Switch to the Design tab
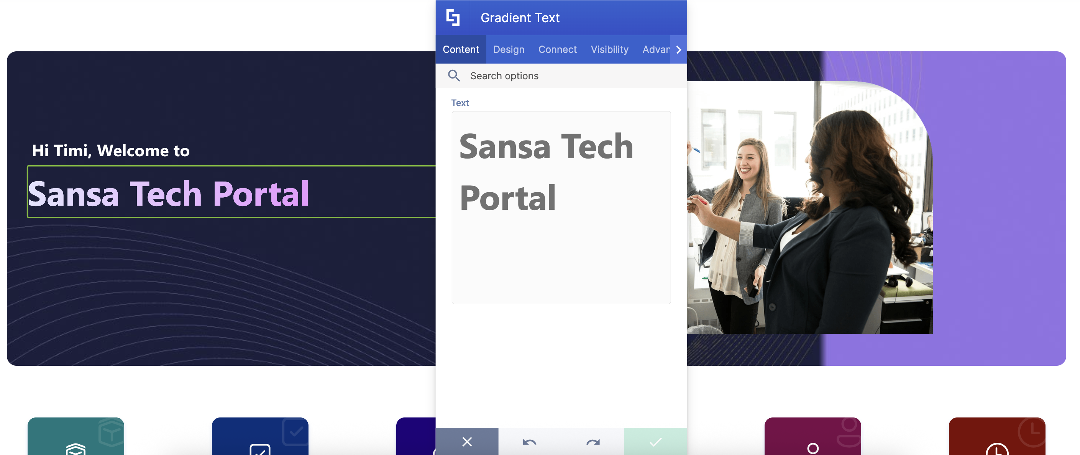The image size is (1080, 455). [x=509, y=49]
